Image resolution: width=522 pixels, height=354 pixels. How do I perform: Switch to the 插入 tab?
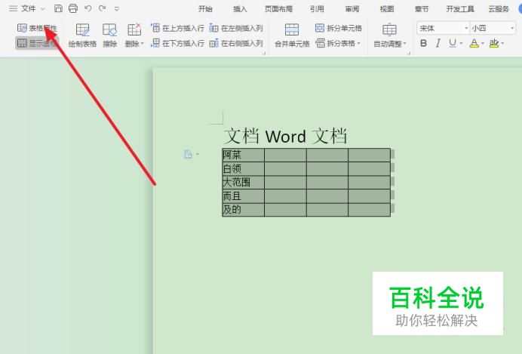(240, 9)
